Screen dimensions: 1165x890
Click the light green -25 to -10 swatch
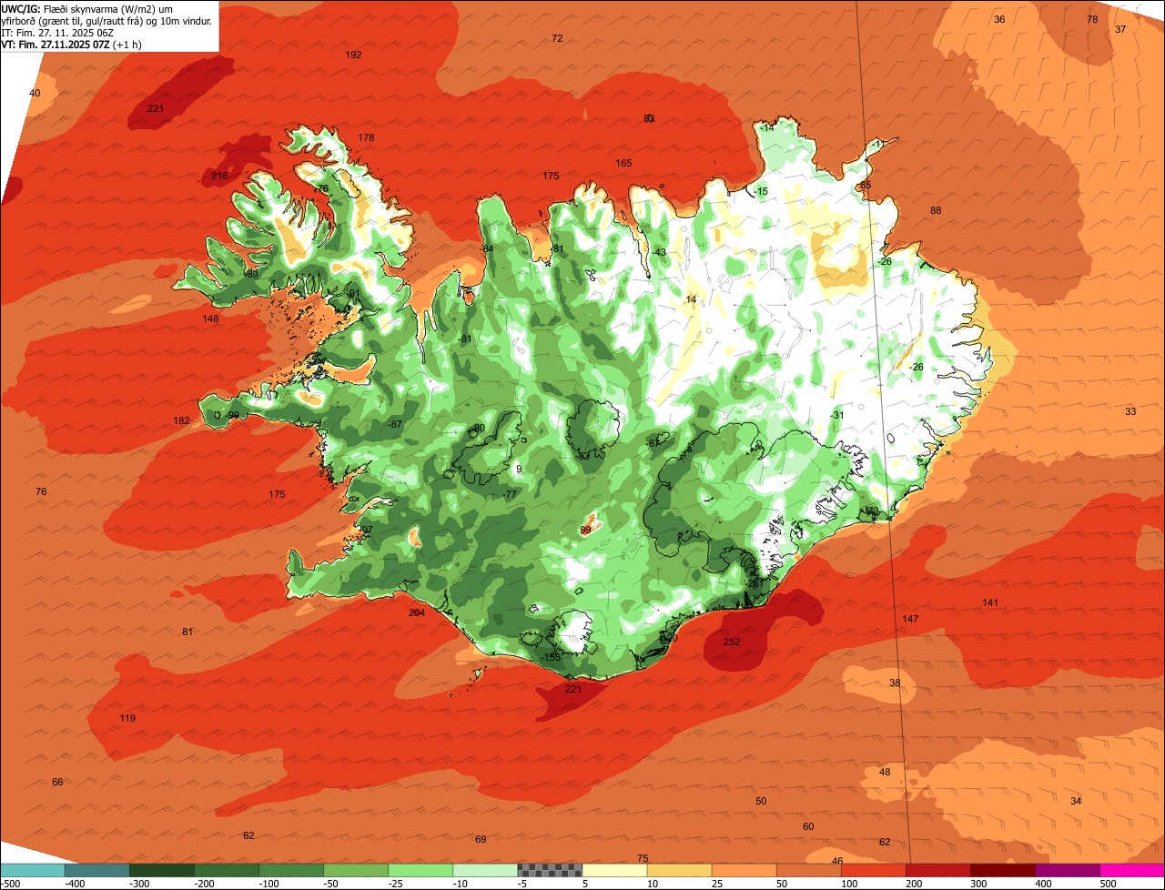[420, 870]
